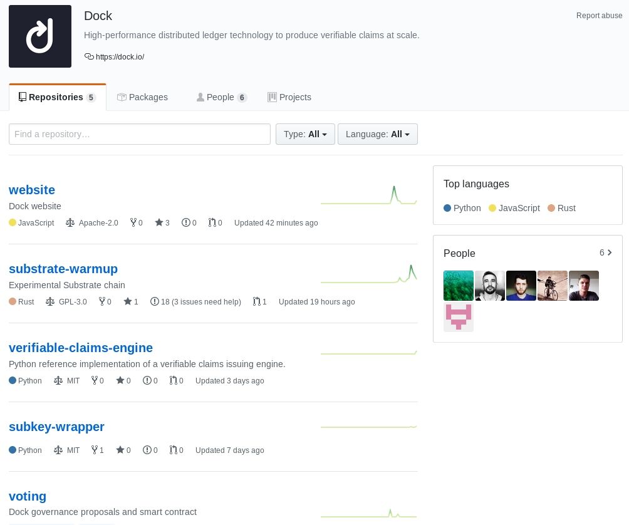Click the fork icon for substrate-warmup

pyautogui.click(x=102, y=301)
